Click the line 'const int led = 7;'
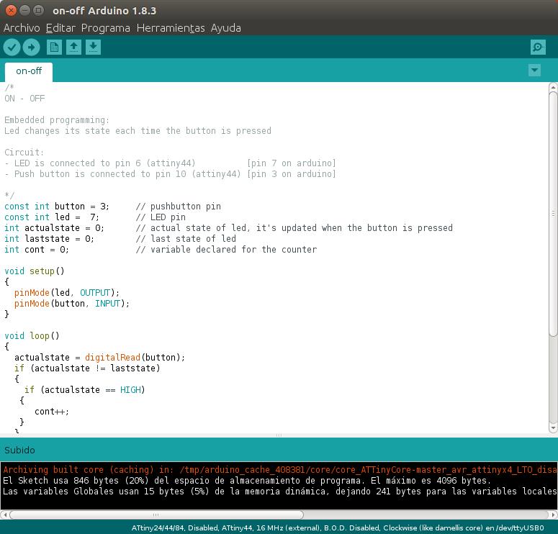558x534 pixels. [x=52, y=217]
